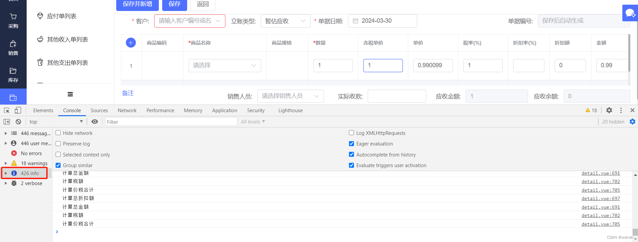638x242 pixels.
Task: Hide network checkbox toggle
Action: coord(58,133)
